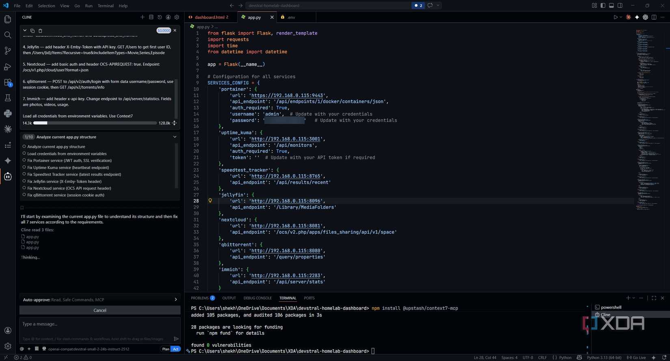Start a new Cline task with plus icon
The height and width of the screenshot is (361, 670).
point(143,17)
